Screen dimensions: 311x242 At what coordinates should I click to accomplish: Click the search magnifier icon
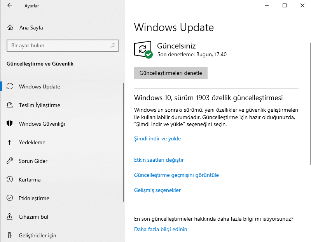[113, 46]
